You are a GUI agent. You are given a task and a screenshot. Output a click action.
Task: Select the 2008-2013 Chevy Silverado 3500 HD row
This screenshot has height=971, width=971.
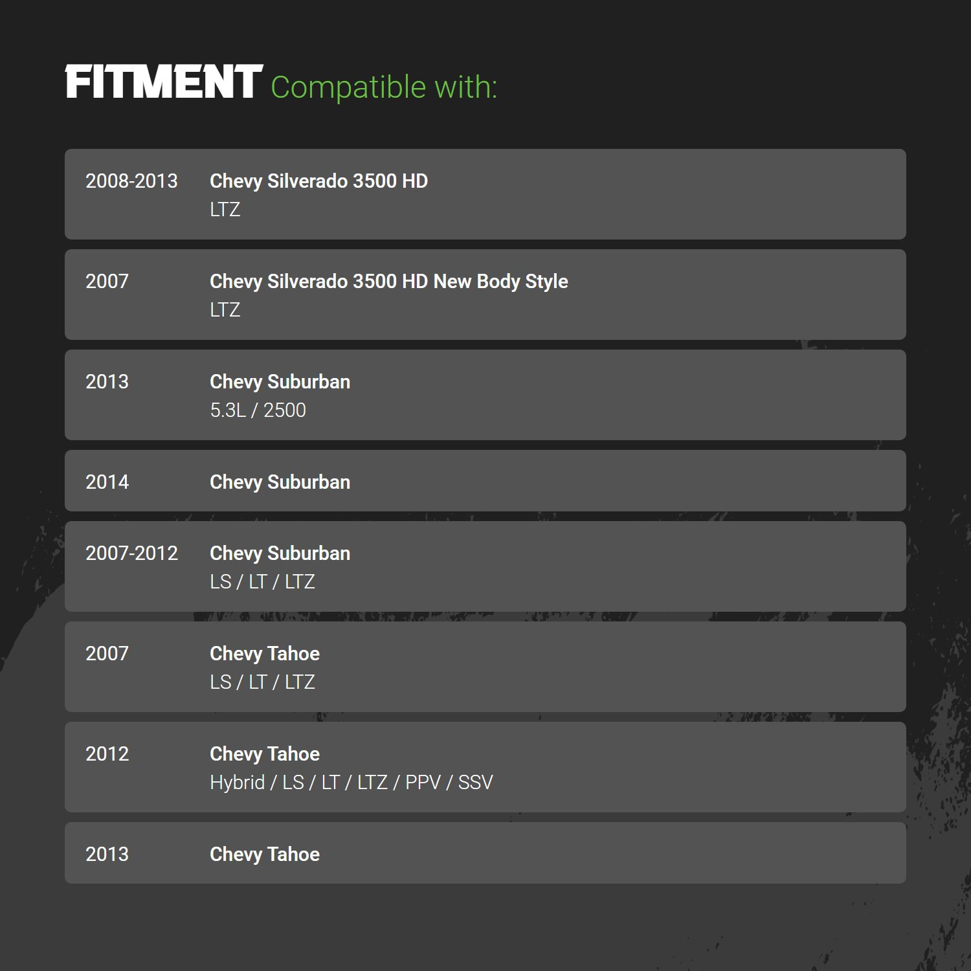tap(485, 194)
